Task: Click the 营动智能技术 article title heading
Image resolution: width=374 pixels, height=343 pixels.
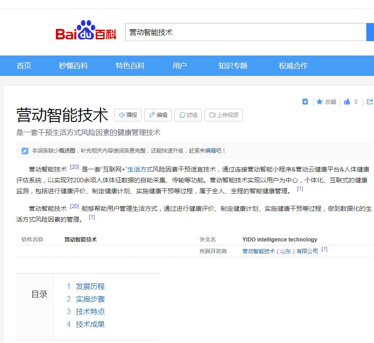Action: [x=62, y=115]
